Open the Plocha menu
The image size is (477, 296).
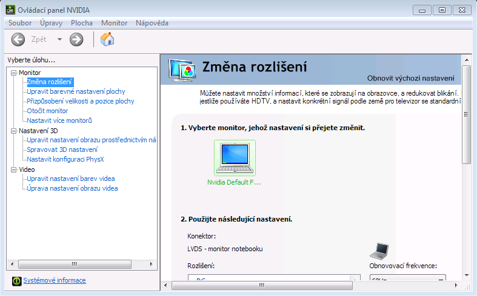(x=82, y=23)
